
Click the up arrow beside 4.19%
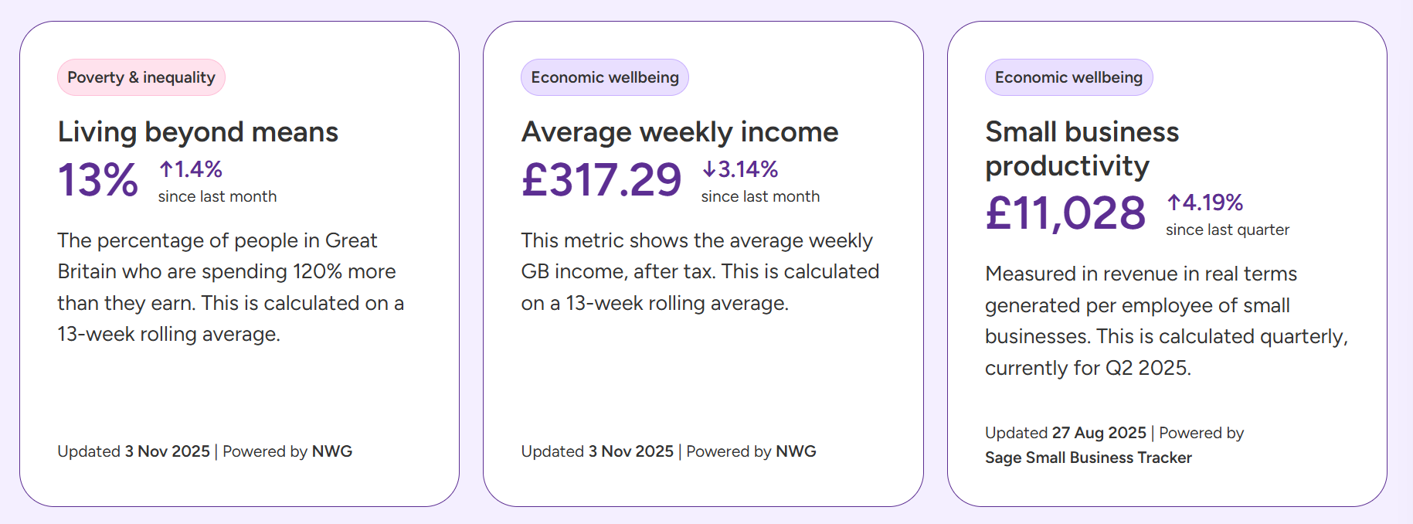tap(1174, 202)
